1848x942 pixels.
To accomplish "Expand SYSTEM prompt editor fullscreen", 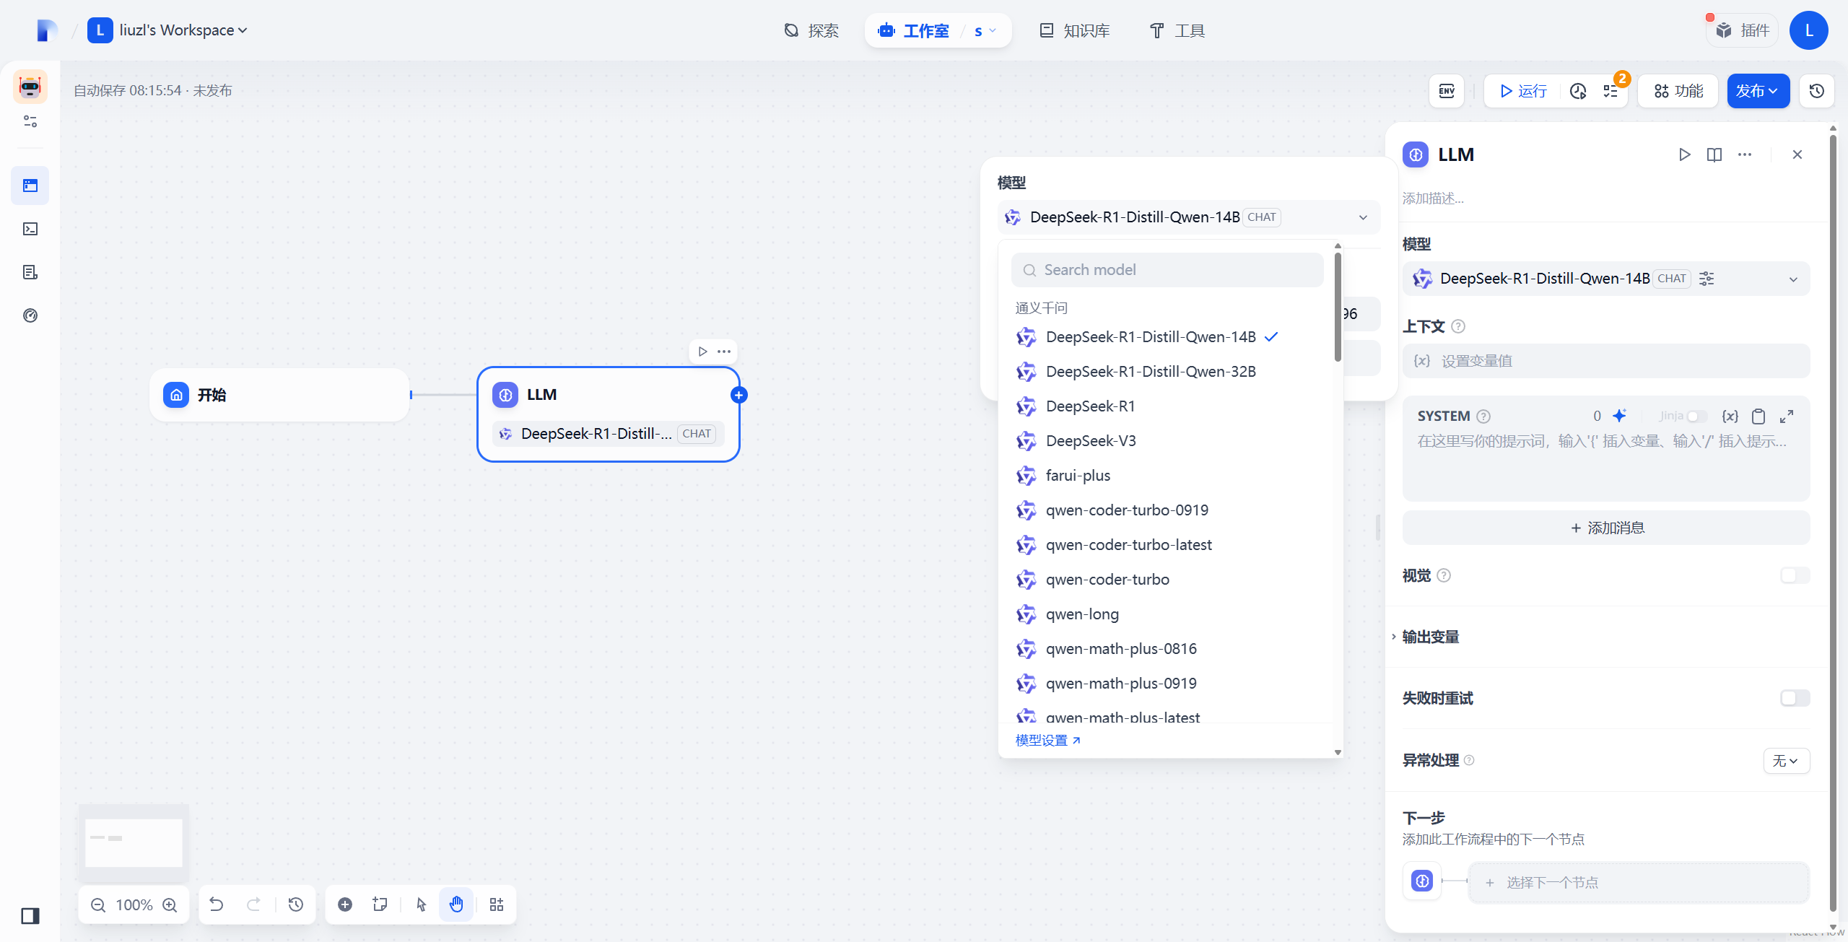I will tap(1787, 417).
